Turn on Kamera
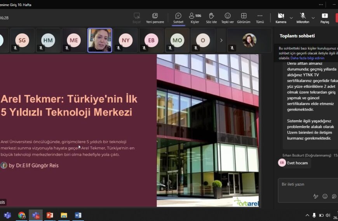Screen dimensions: 338x221 pyautogui.click(x=281, y=18)
